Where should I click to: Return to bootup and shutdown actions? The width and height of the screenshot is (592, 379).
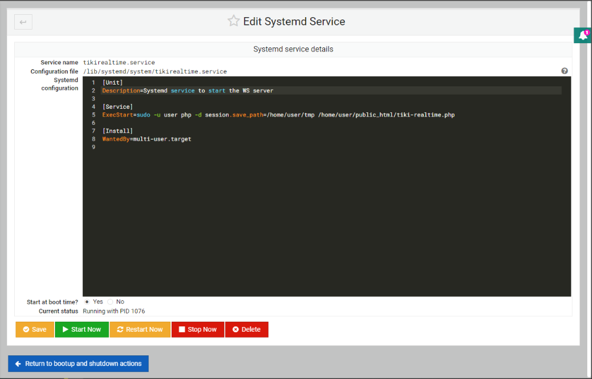tap(79, 364)
